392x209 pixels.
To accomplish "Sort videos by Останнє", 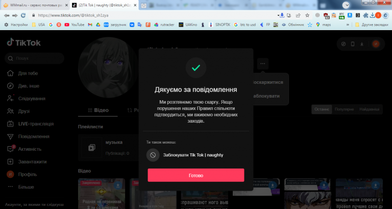I will 322,109.
